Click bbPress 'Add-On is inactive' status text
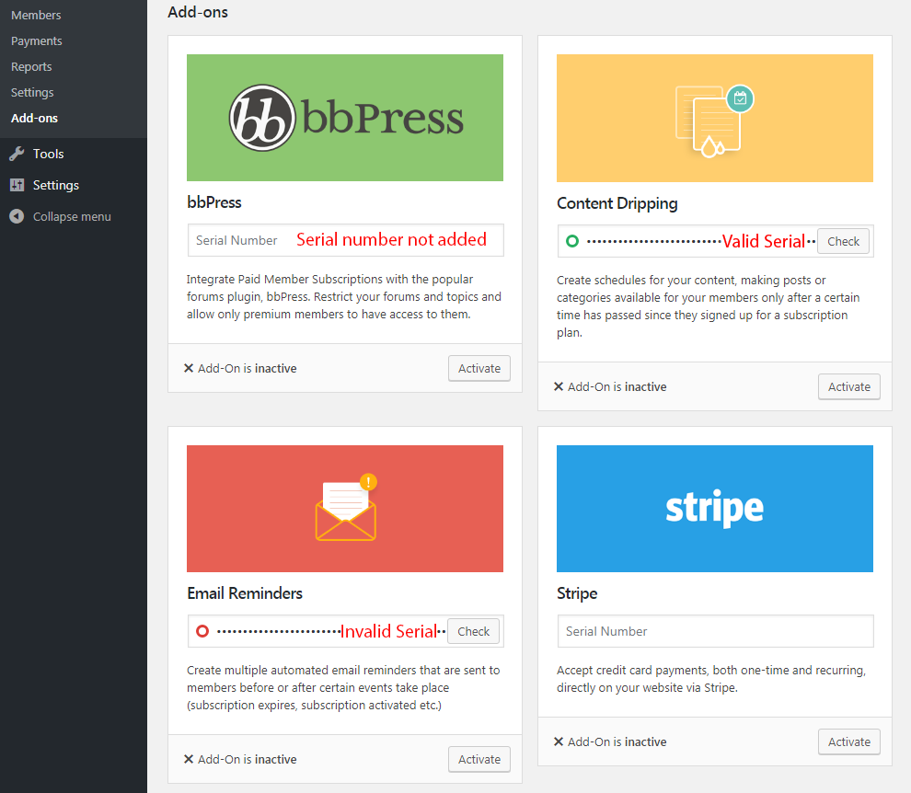 (x=248, y=368)
